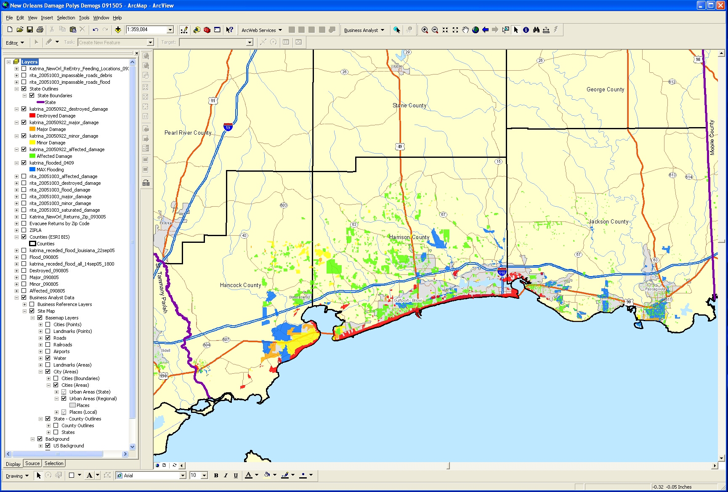Check Evacuee Returns by Zip Code layer
This screenshot has height=492, width=728.
click(24, 223)
